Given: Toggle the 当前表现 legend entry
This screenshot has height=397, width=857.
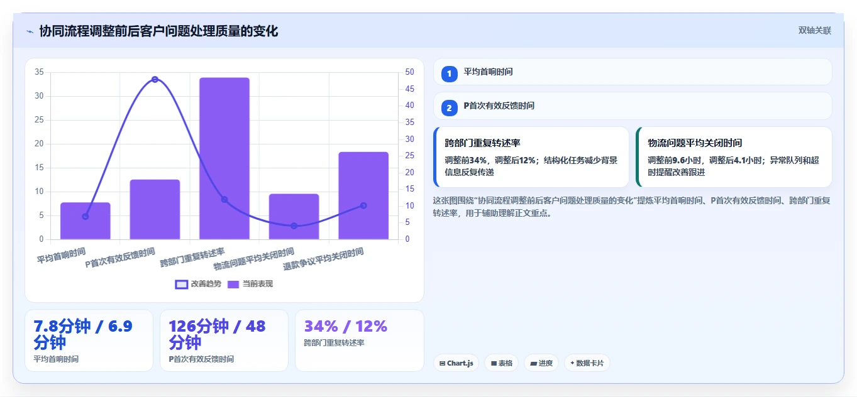Looking at the screenshot, I should [250, 284].
